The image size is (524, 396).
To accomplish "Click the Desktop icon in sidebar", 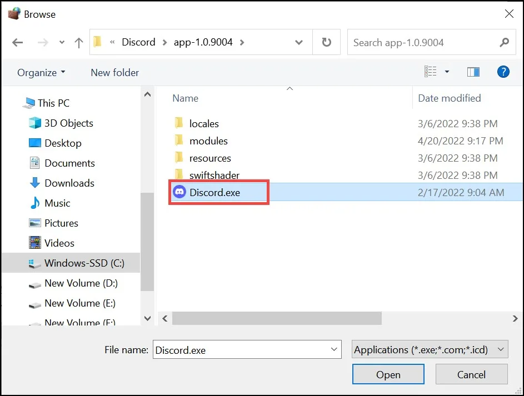I will (x=35, y=143).
